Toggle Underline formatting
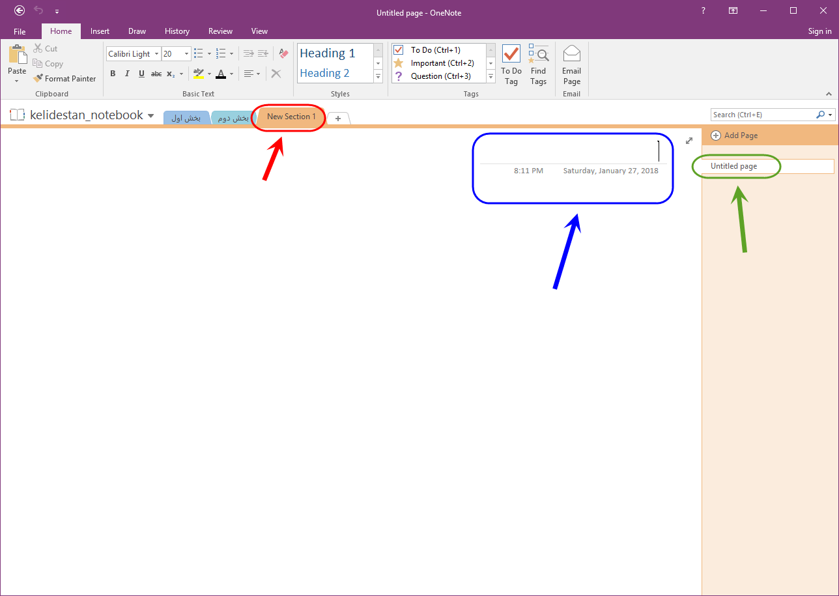Viewport: 839px width, 596px height. [141, 74]
